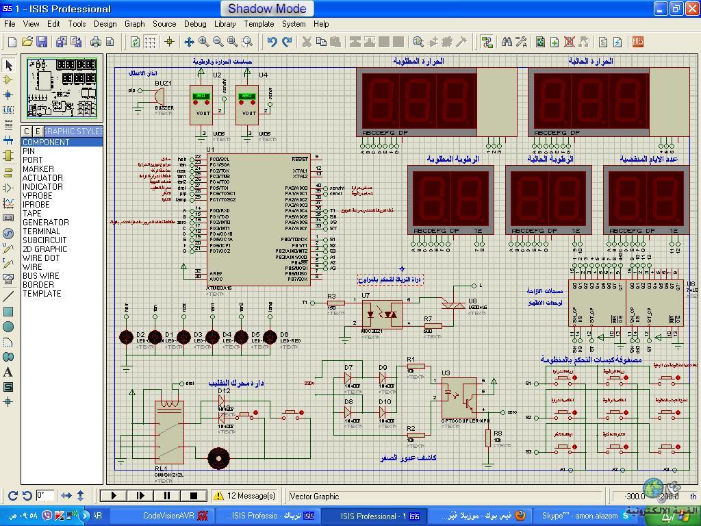
Task: Zoom to a selected area icon
Action: [247, 42]
